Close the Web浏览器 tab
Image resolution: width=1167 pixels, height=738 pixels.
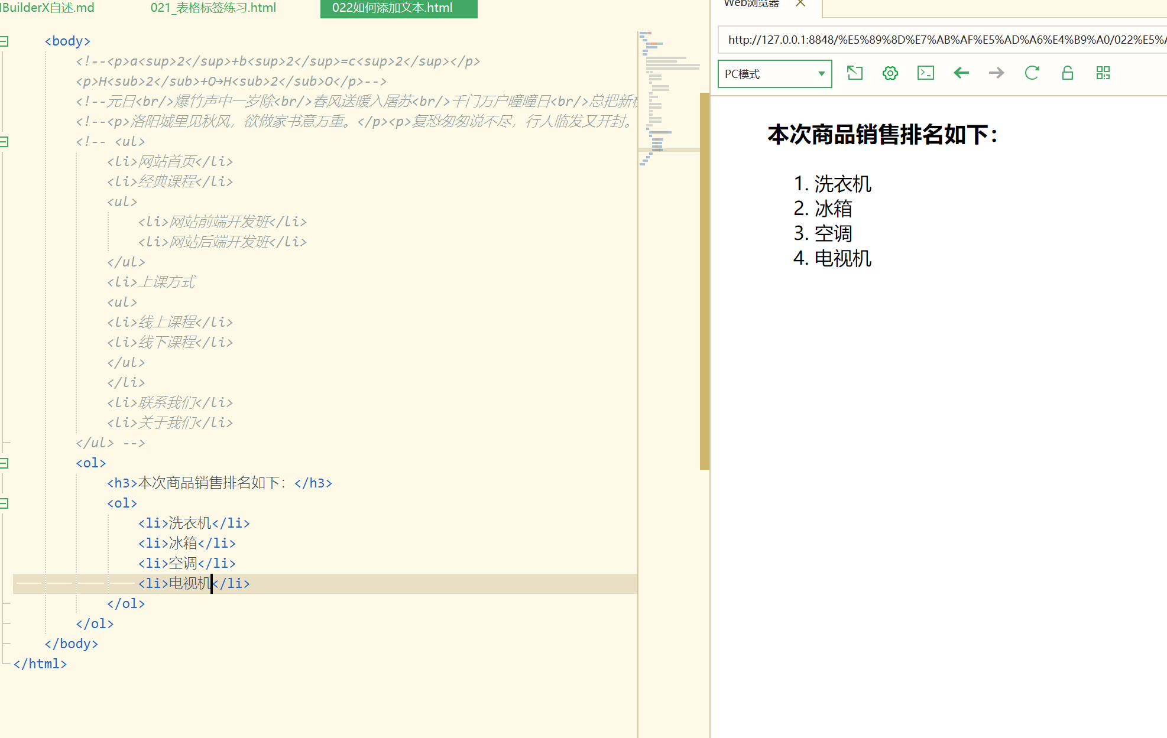coord(800,4)
